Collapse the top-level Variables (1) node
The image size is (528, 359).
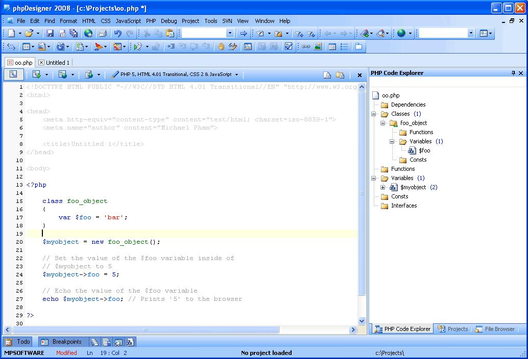373,178
